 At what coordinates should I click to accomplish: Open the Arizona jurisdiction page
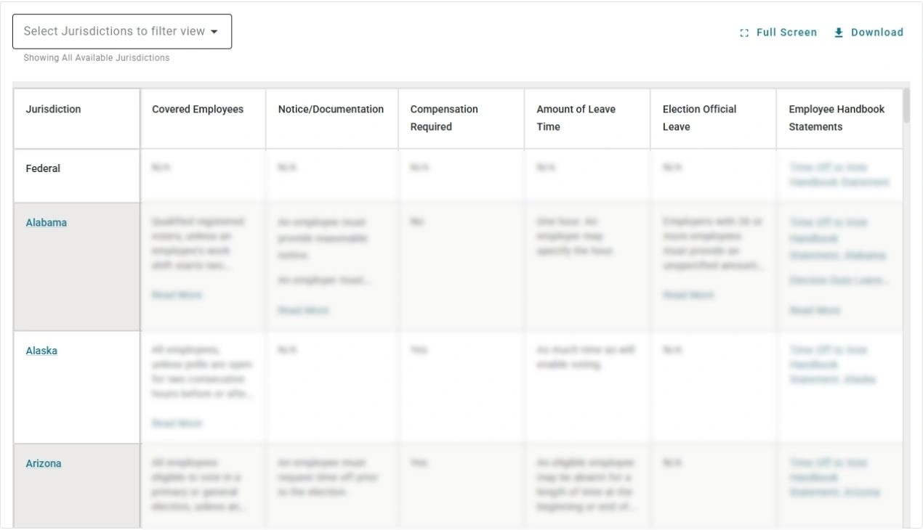click(x=44, y=463)
